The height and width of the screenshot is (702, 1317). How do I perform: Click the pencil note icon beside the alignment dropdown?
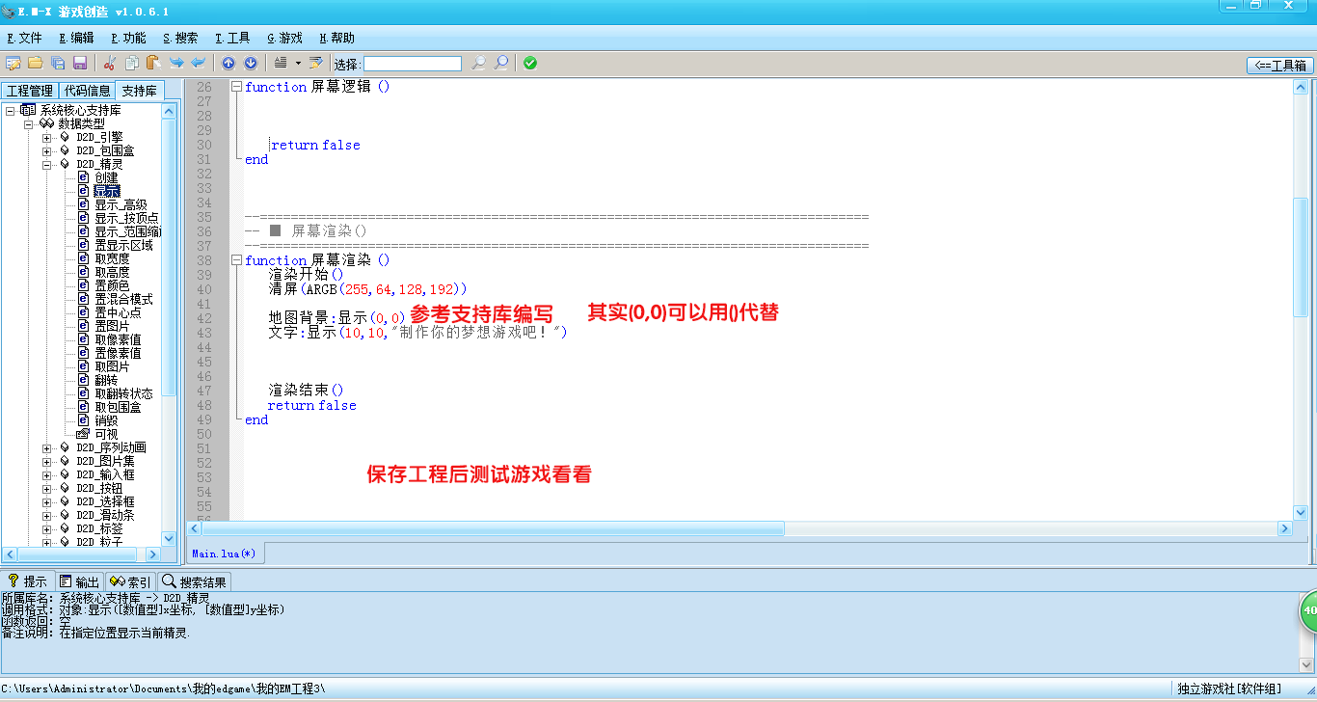coord(315,64)
